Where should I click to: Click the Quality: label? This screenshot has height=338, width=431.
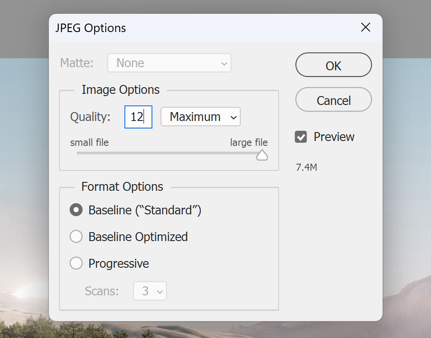90,117
